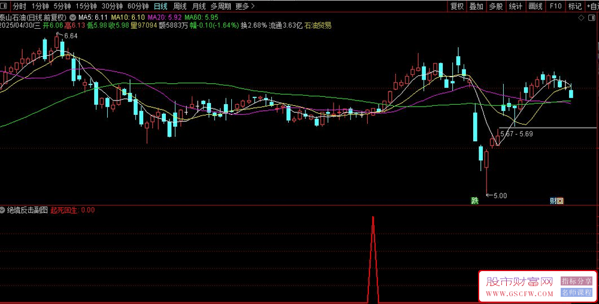Open the 复权 adjustment button
This screenshot has width=599, height=304.
point(457,6)
